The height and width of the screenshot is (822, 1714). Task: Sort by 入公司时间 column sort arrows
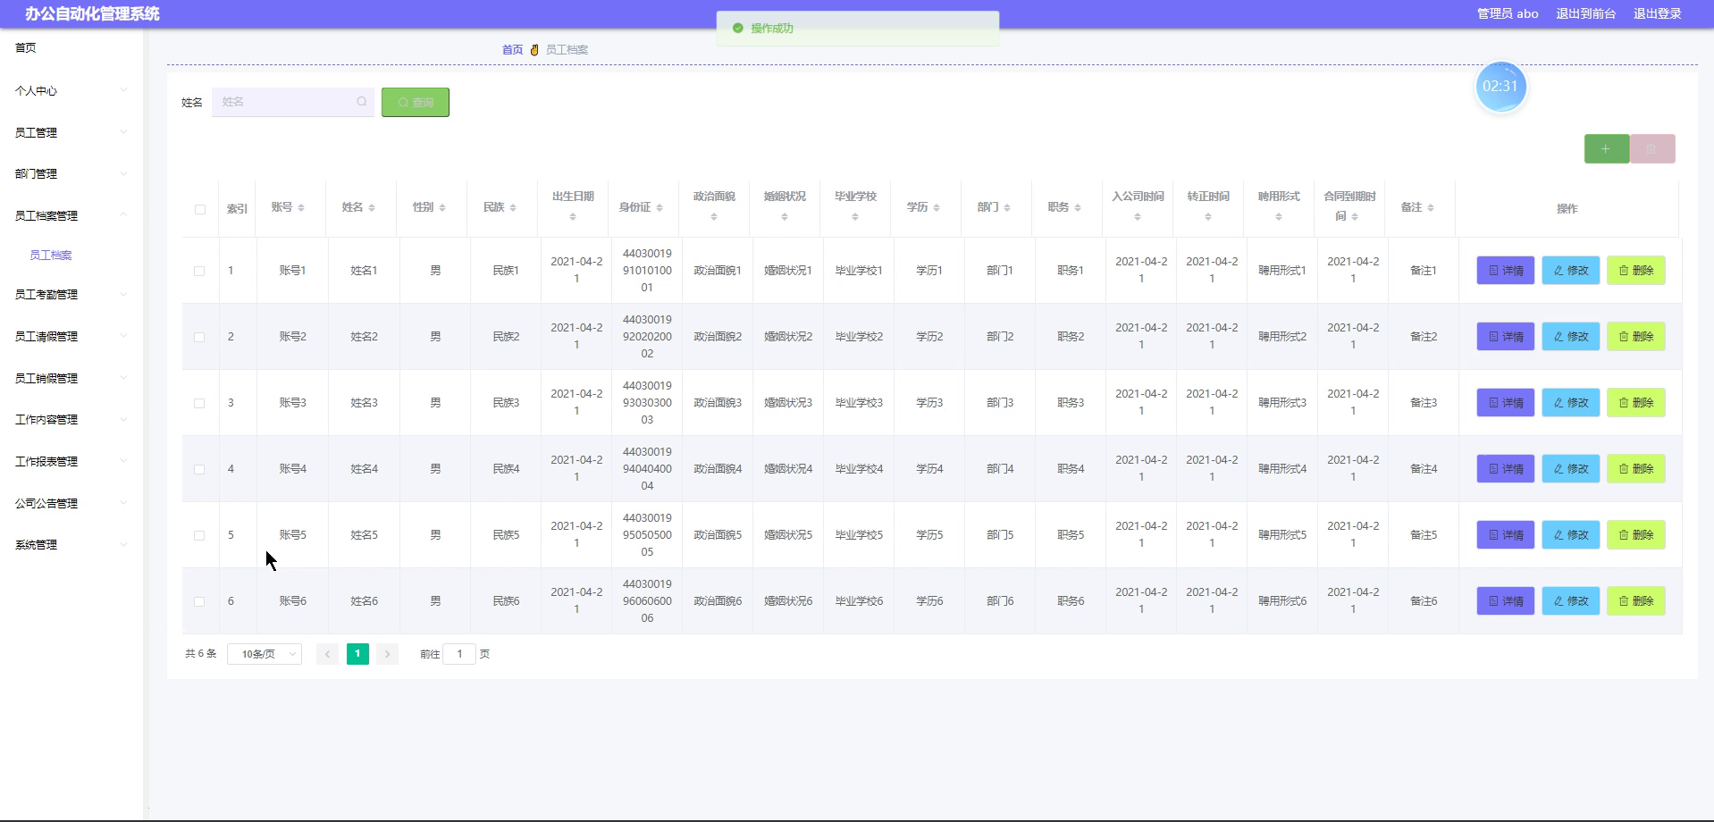tap(1138, 217)
